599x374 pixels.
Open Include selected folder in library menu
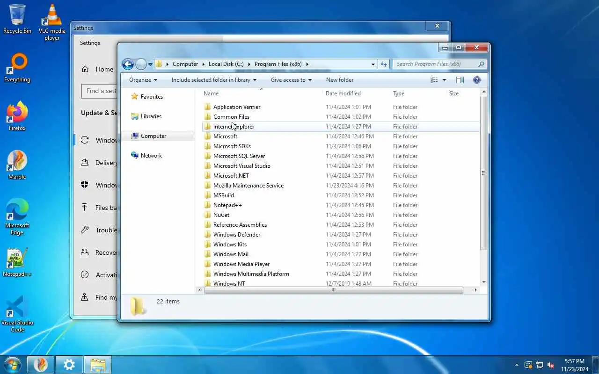pyautogui.click(x=214, y=80)
